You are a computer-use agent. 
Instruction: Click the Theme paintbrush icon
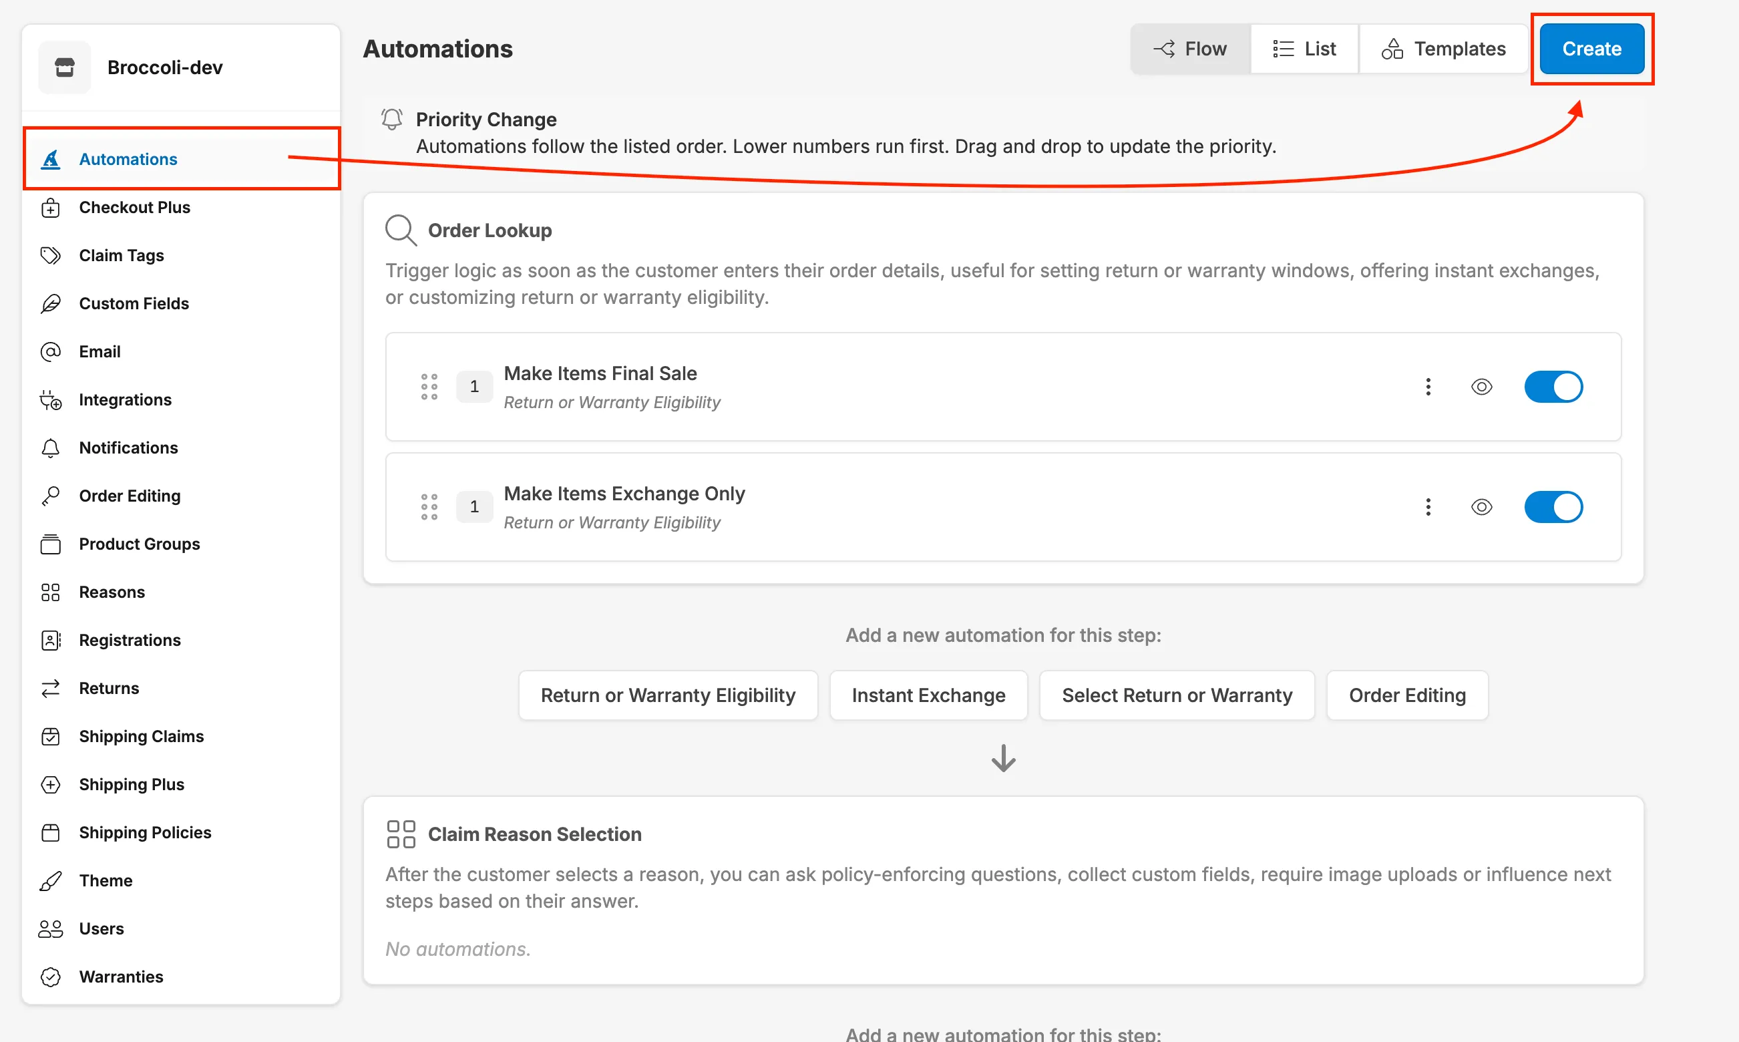50,880
